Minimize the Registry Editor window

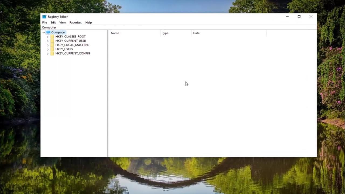click(287, 17)
